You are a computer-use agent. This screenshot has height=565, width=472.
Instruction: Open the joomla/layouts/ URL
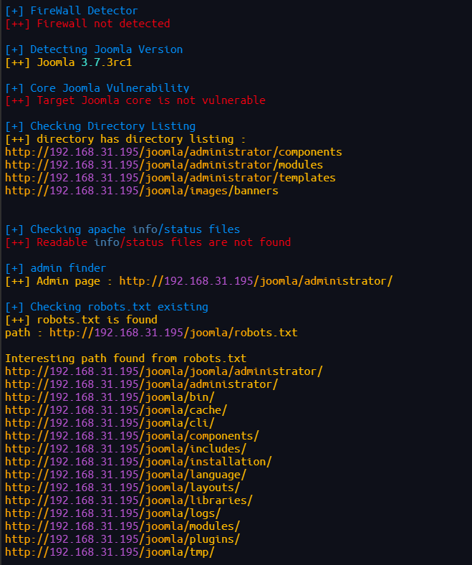[x=122, y=488]
